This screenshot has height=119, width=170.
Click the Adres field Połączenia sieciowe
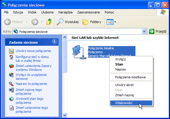[80, 31]
